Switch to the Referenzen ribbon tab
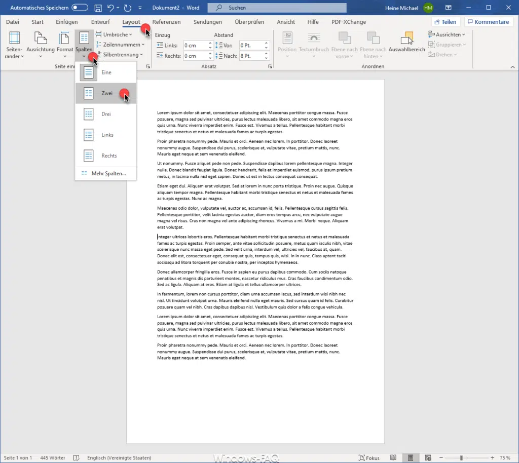Image resolution: width=519 pixels, height=463 pixels. pos(167,22)
